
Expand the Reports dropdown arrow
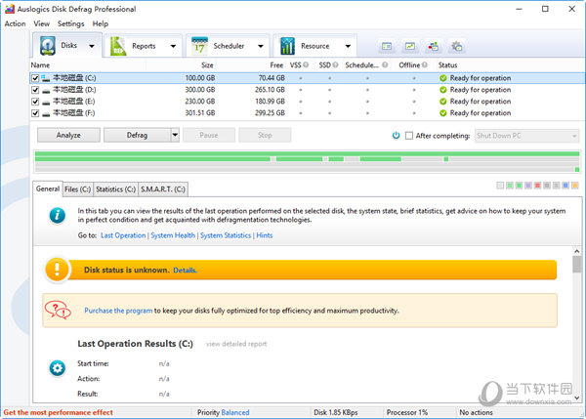173,46
